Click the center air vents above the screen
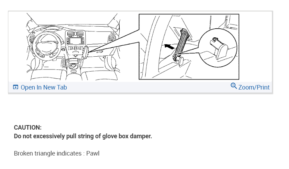Viewport: 289px width, 169px height. pyautogui.click(x=76, y=34)
